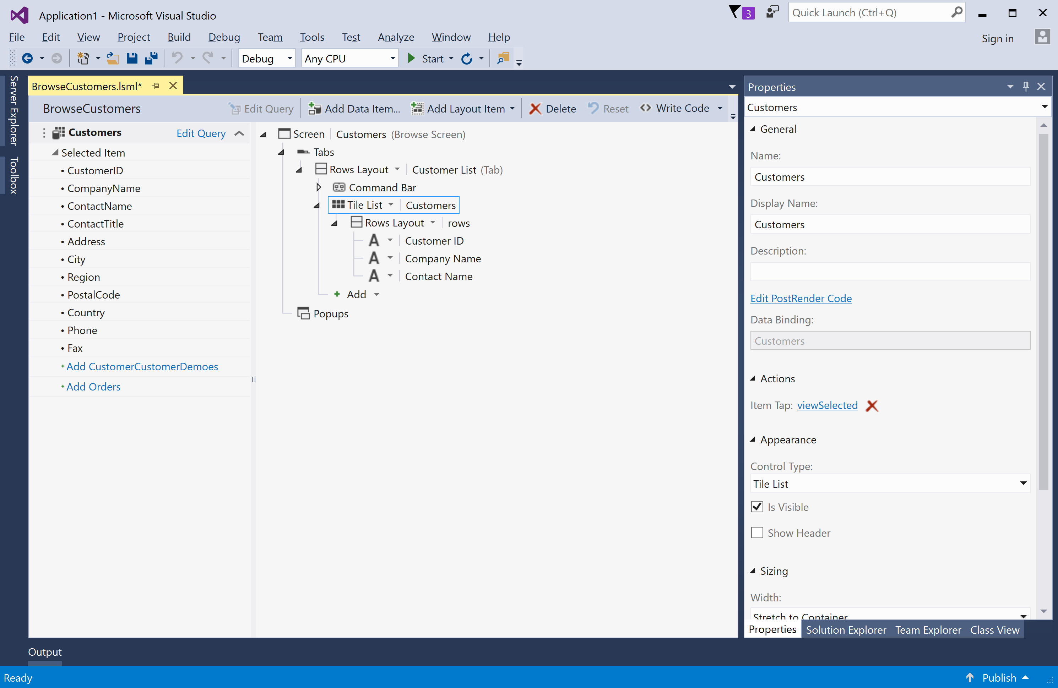
Task: Click the New Project toolbar icon
Action: coord(83,58)
